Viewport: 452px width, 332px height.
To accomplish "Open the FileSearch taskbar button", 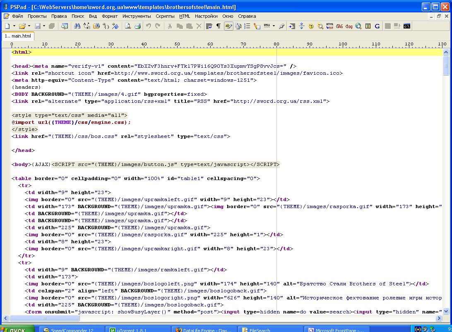I will 260,330.
